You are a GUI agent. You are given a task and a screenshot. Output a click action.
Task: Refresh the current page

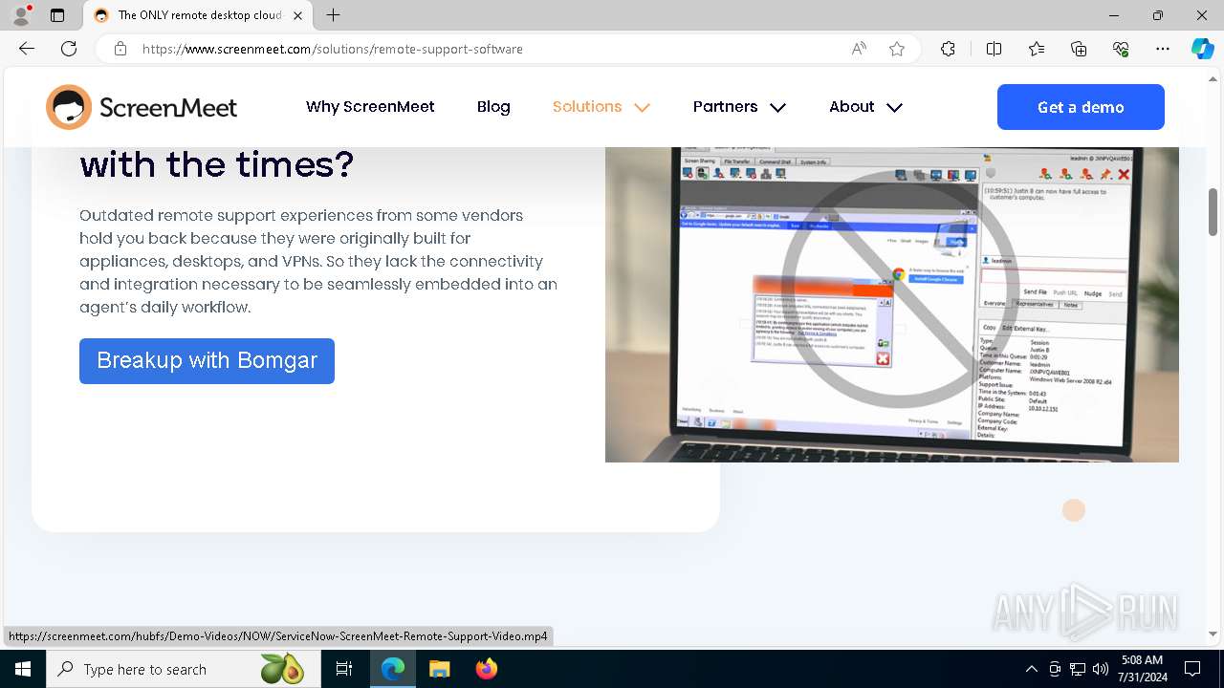69,49
